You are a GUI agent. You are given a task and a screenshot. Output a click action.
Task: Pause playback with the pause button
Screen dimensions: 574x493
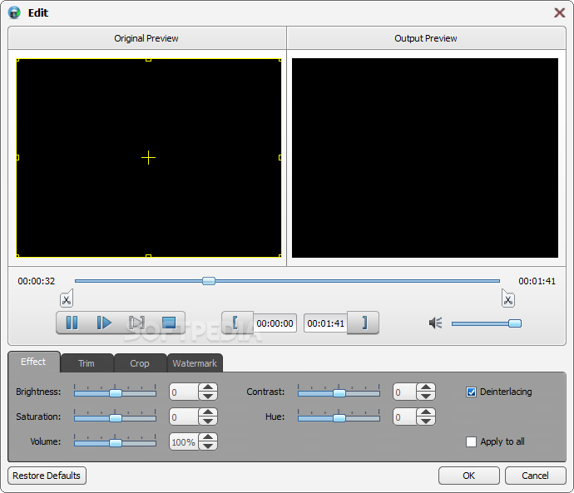pos(72,323)
